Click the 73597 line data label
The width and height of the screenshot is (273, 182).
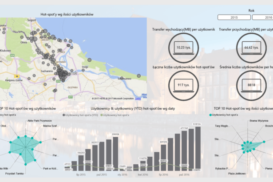click(x=88, y=162)
